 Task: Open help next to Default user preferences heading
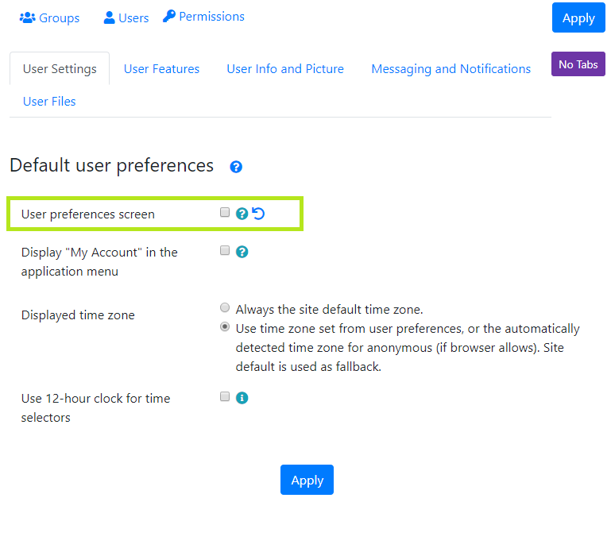[x=236, y=167]
